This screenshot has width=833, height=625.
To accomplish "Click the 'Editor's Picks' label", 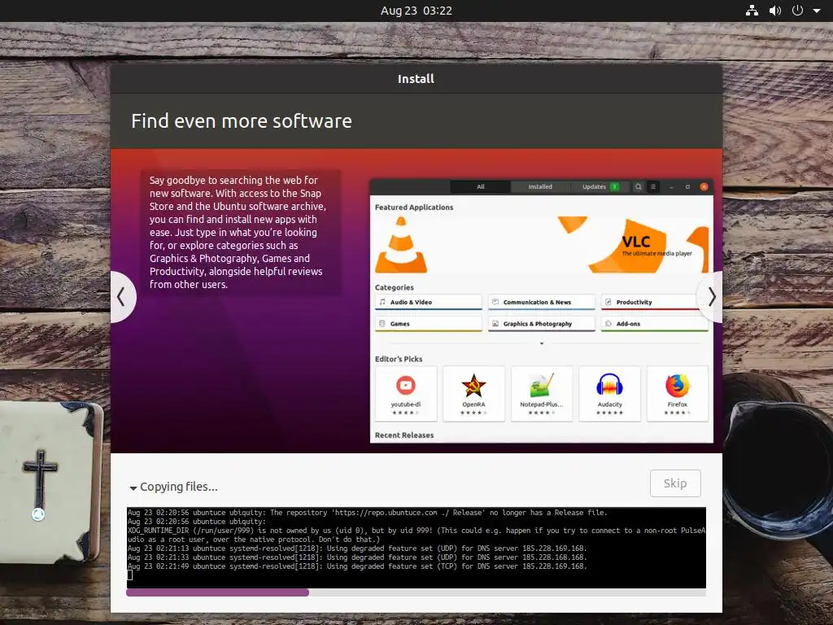I will 399,359.
